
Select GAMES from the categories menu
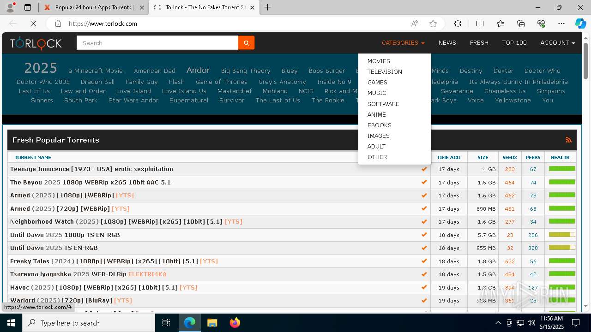click(395, 82)
